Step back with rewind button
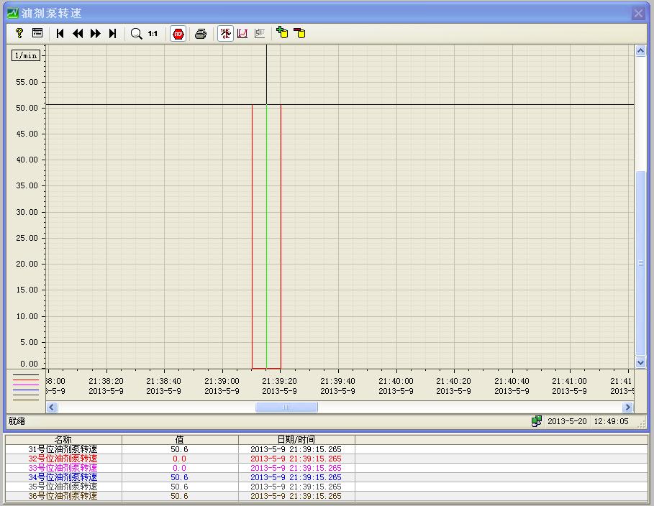 (78, 33)
